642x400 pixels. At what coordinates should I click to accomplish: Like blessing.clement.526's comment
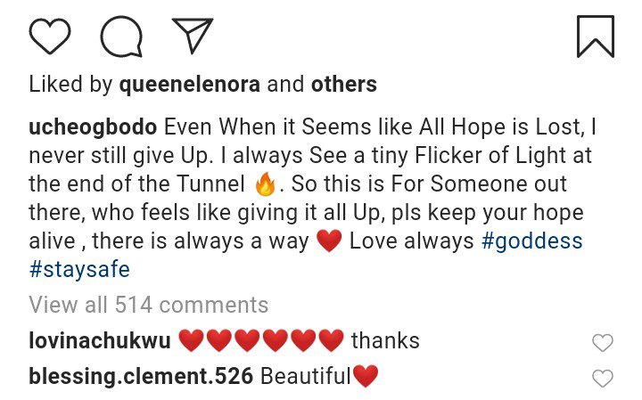[603, 379]
